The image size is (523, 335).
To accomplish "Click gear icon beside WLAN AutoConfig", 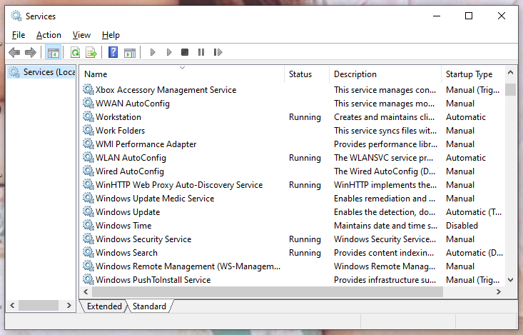I will point(88,158).
